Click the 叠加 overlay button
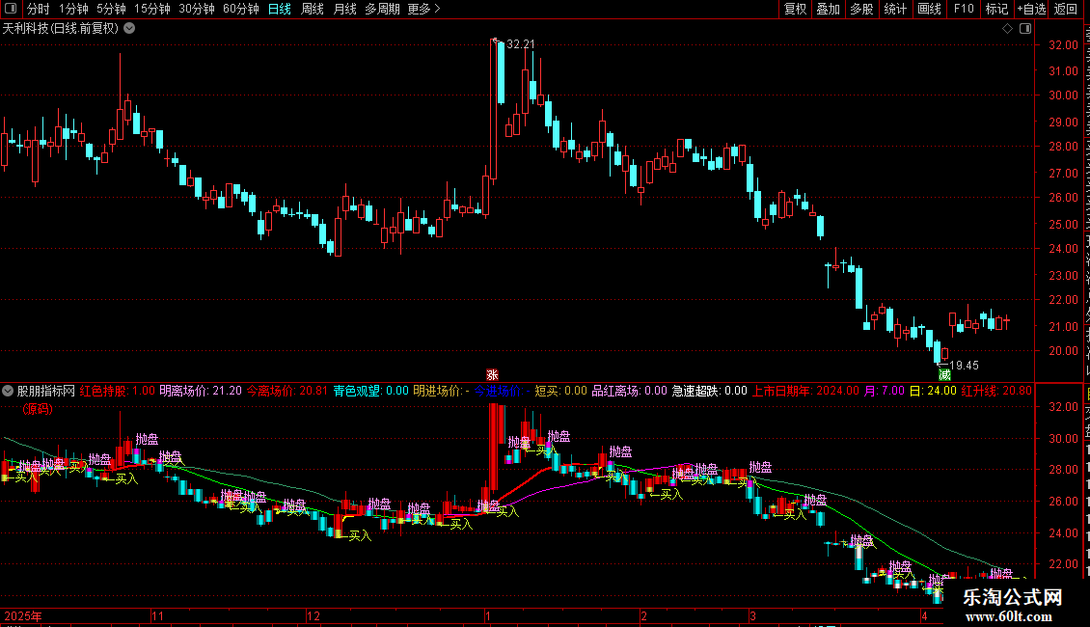The height and width of the screenshot is (627, 1090). click(828, 9)
